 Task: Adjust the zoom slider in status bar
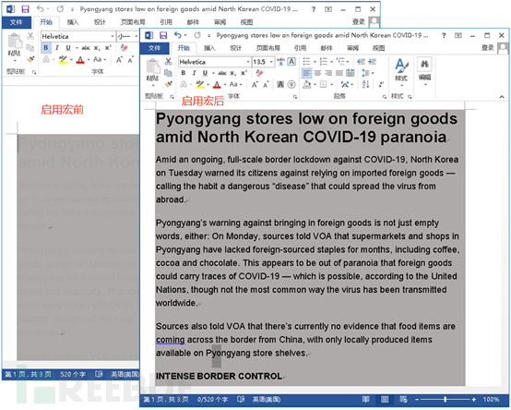click(446, 399)
